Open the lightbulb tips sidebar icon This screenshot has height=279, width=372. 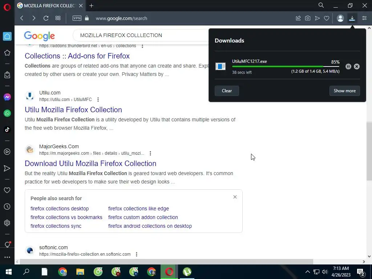coord(7,244)
